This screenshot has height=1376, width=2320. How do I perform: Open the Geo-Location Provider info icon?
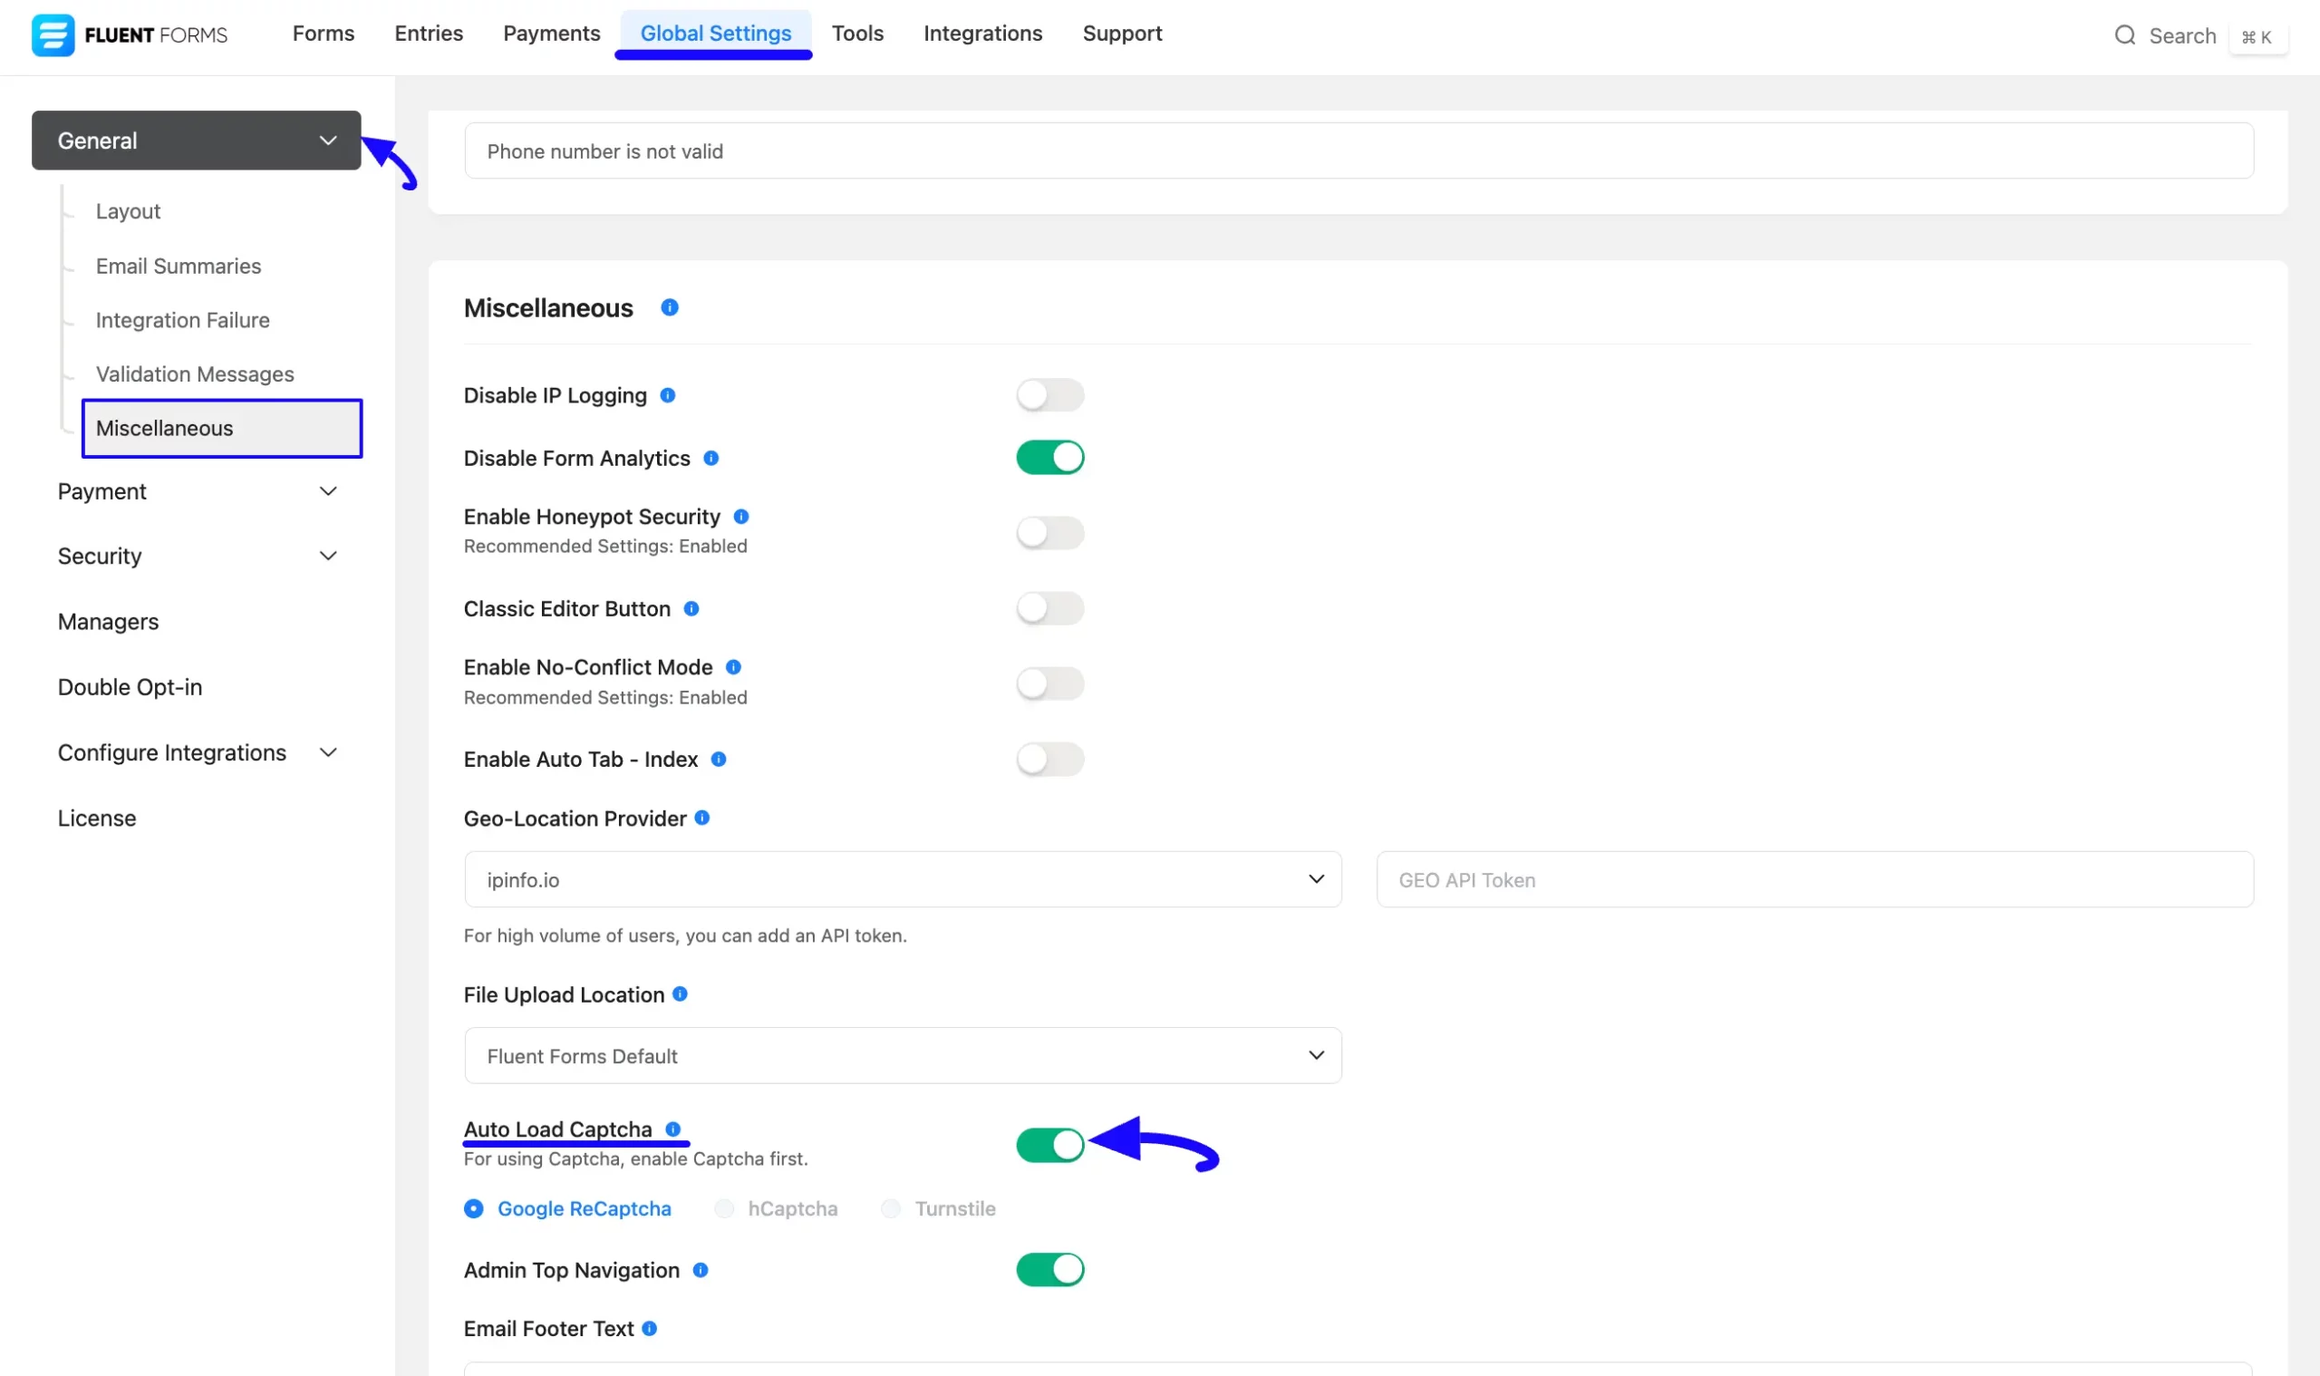click(701, 818)
